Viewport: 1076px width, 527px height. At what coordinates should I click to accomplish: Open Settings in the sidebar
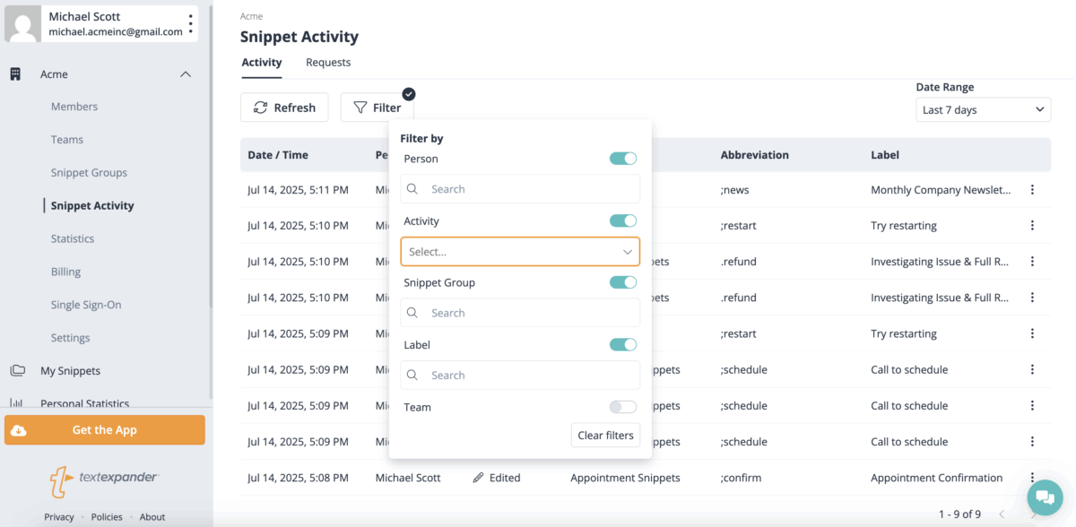(x=70, y=338)
